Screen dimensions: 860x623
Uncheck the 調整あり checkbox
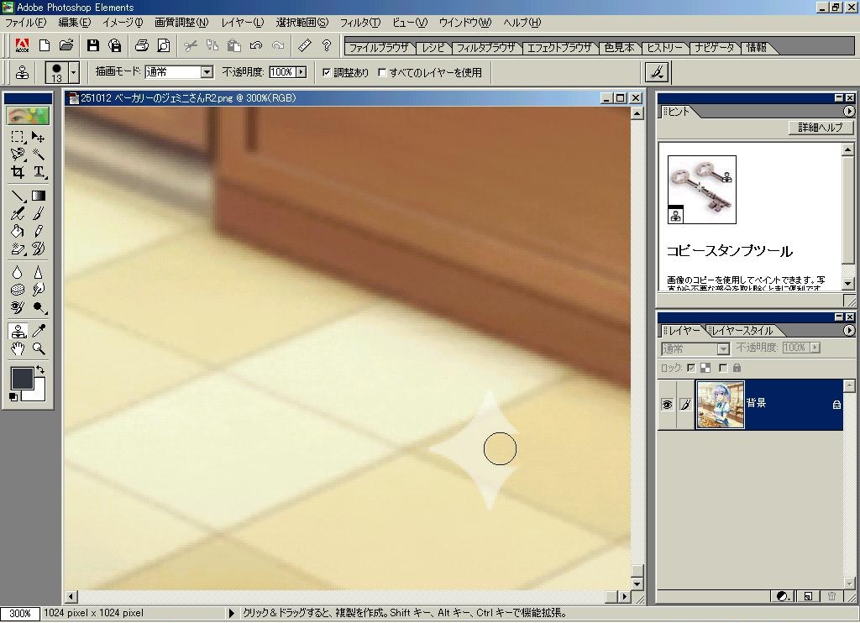[327, 73]
